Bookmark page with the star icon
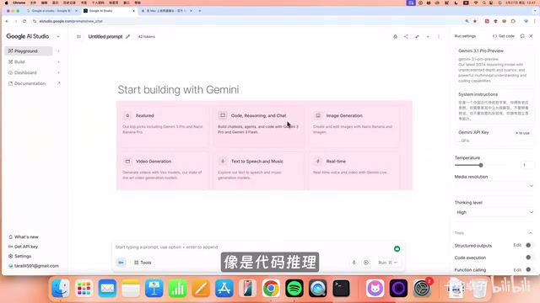Image resolution: width=540 pixels, height=303 pixels. tap(475, 21)
